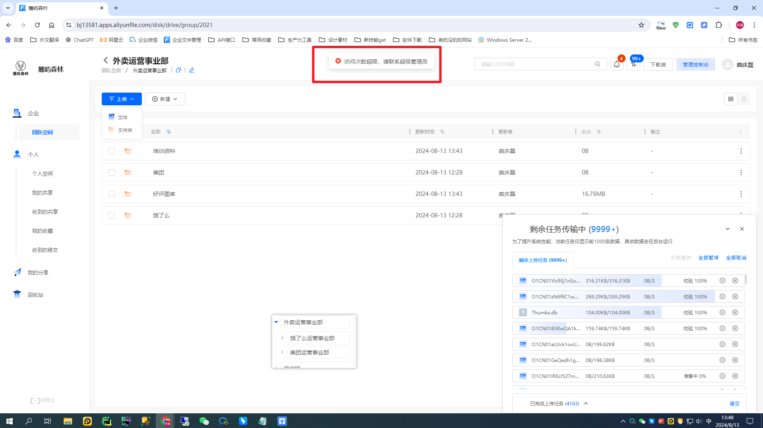The image size is (763, 428).
Task: Open the 名称 column menu dots
Action: click(410, 132)
